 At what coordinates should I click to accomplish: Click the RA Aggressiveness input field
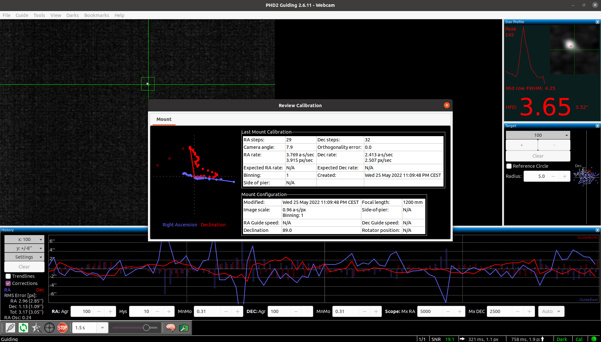tap(82, 311)
